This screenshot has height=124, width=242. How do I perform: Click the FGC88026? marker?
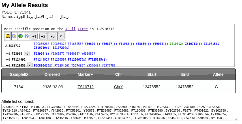pos(42,44)
